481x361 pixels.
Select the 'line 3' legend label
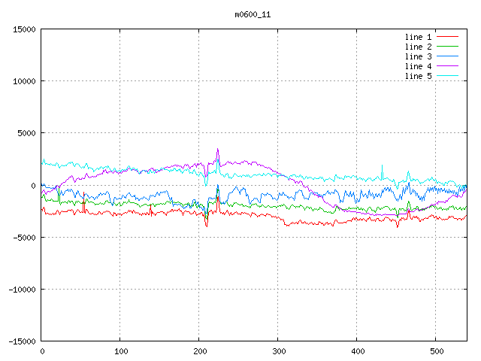click(418, 56)
